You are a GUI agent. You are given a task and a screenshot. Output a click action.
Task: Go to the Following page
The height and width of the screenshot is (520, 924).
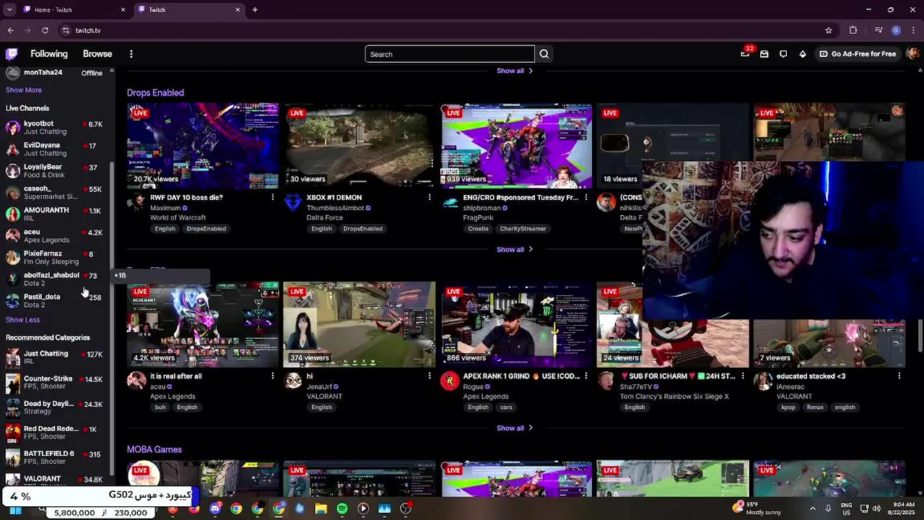[49, 54]
